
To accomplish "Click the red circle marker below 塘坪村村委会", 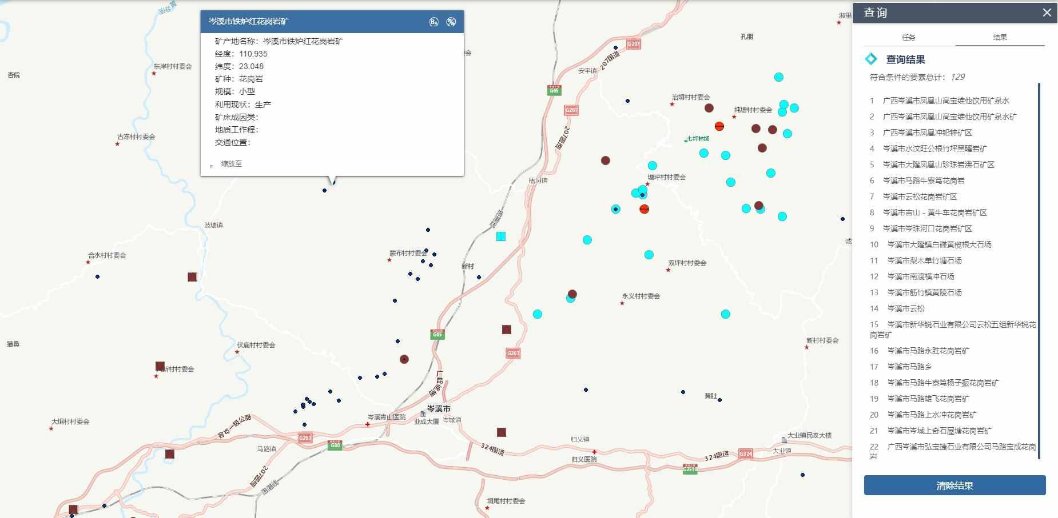I will (x=644, y=209).
